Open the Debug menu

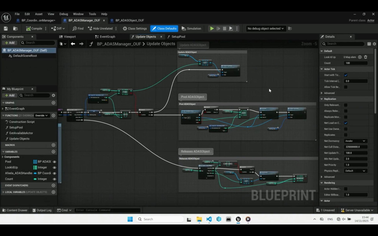pyautogui.click(x=64, y=14)
